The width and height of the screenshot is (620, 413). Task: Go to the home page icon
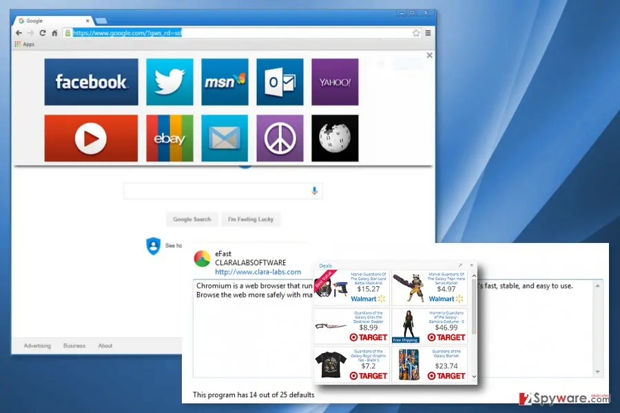tap(54, 33)
